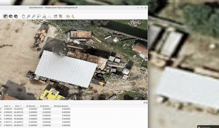Click the Residual (pixels) column header

click(61, 106)
